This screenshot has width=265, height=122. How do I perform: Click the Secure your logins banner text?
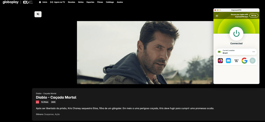coord(239,16)
